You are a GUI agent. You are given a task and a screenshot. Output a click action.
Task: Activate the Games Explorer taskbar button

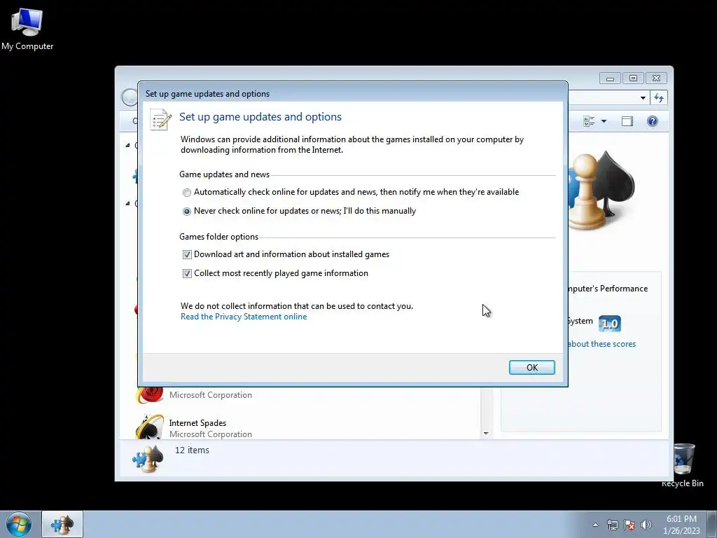point(62,524)
